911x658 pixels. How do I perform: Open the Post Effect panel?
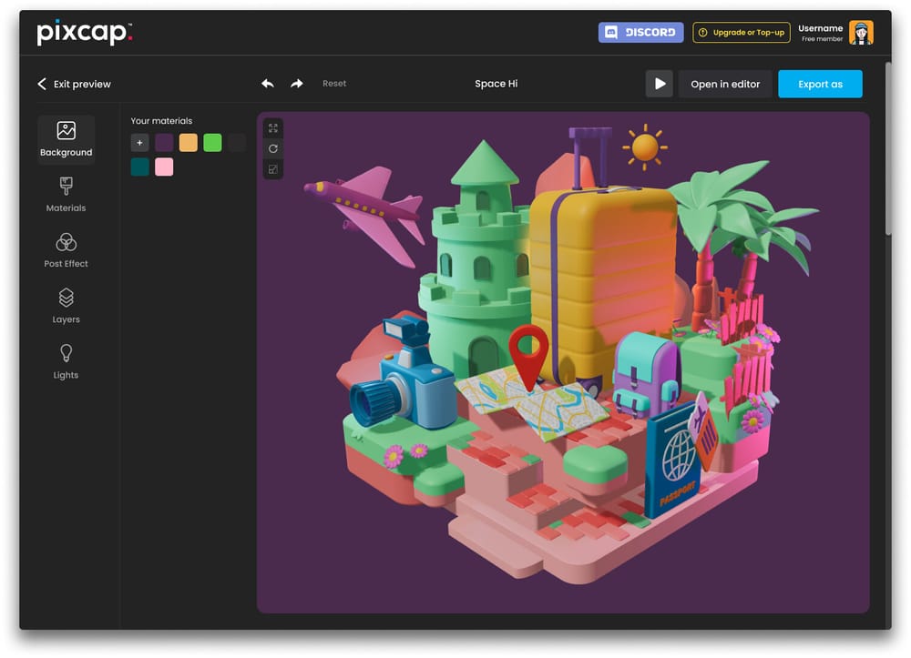[66, 249]
